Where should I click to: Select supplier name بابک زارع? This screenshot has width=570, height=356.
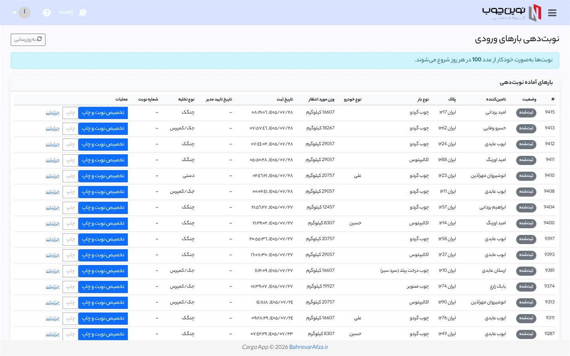point(498,286)
